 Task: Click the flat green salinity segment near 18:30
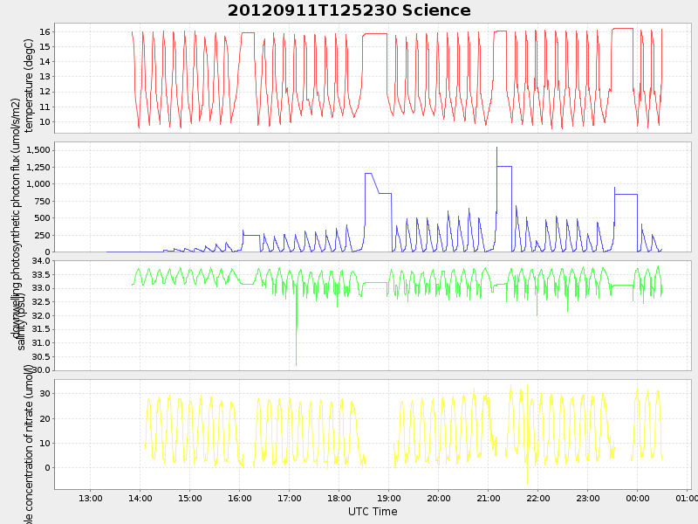[375, 282]
